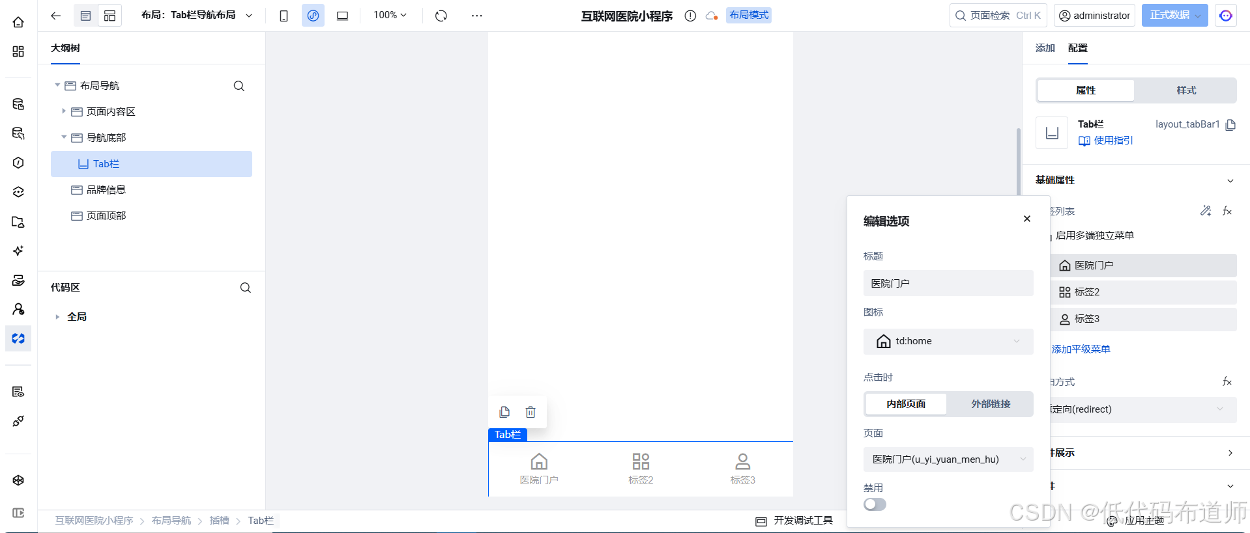Viewport: 1250px width, 533px height.
Task: Open the data source icon in left sidebar
Action: (18, 104)
